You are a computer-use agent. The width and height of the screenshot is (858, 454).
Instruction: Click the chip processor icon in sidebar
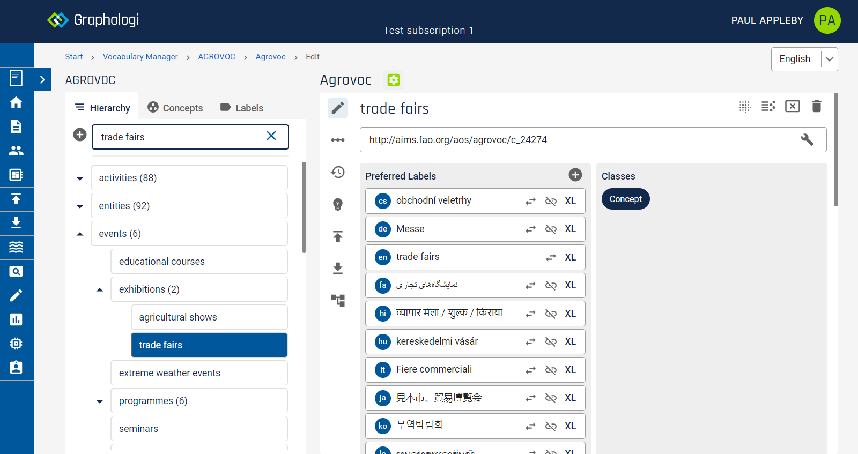tap(16, 344)
